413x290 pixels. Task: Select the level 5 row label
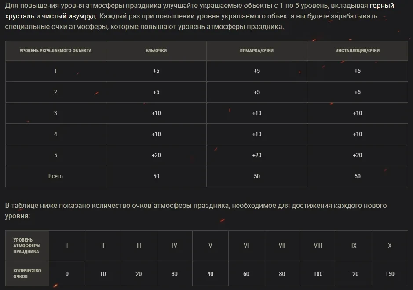click(55, 155)
